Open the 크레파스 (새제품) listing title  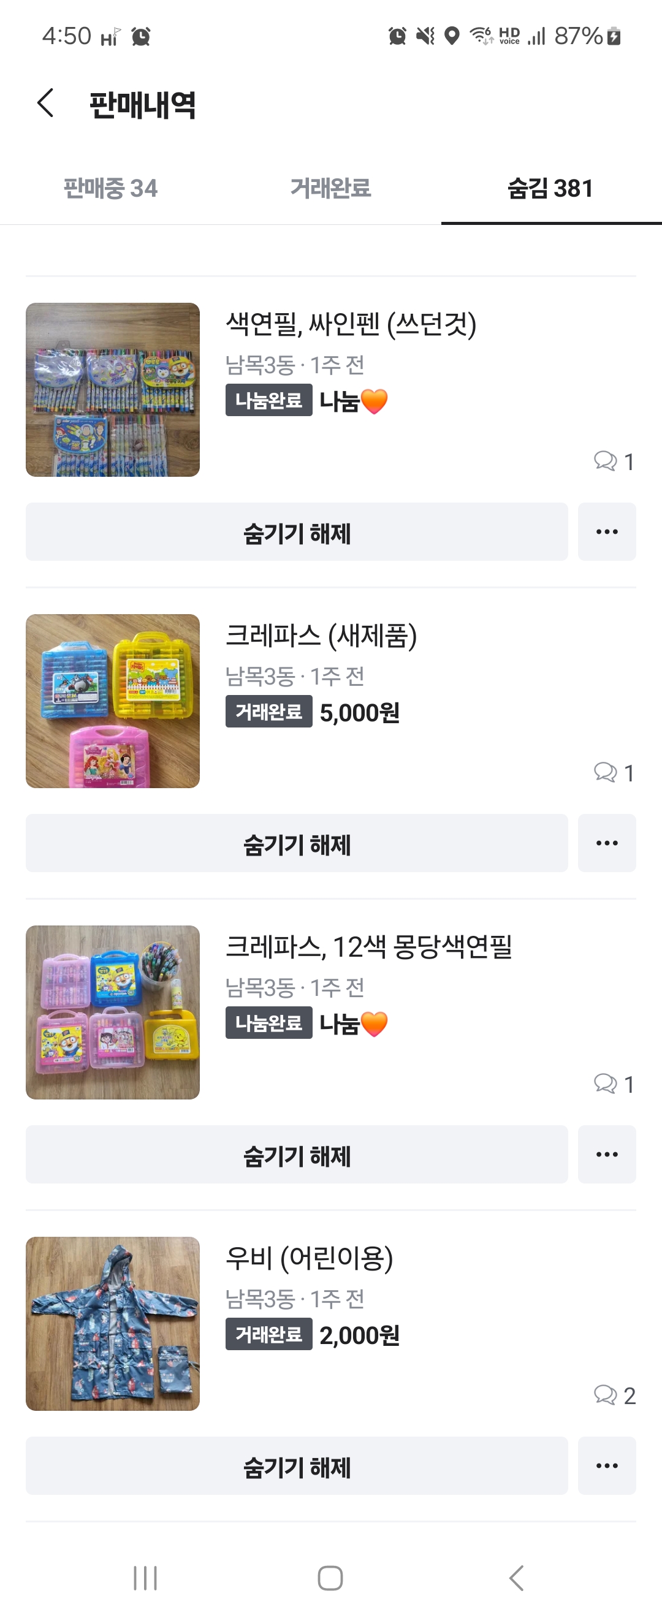(321, 635)
